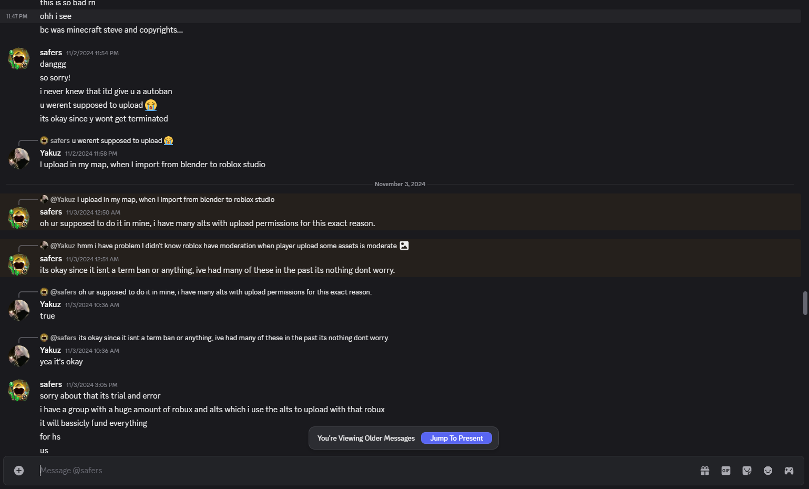Screen dimensions: 809x489
Task: Click the crying emoji in 'u werent supposed to upload' message
Action: click(x=151, y=105)
